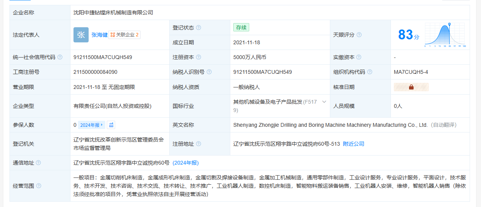Screen dimensions: 481x207
Task: Click the score distribution curve chart
Action: tap(445, 35)
